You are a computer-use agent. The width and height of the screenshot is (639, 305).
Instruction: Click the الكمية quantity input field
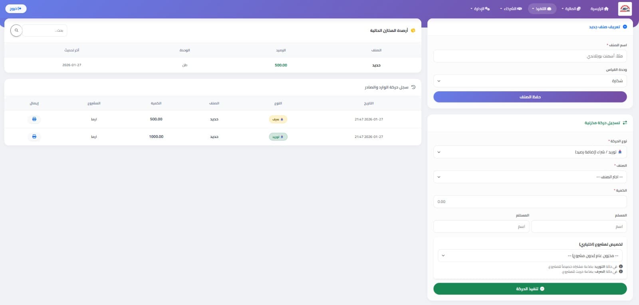click(x=530, y=202)
